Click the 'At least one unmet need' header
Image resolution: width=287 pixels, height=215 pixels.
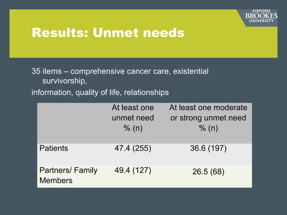[133, 117]
